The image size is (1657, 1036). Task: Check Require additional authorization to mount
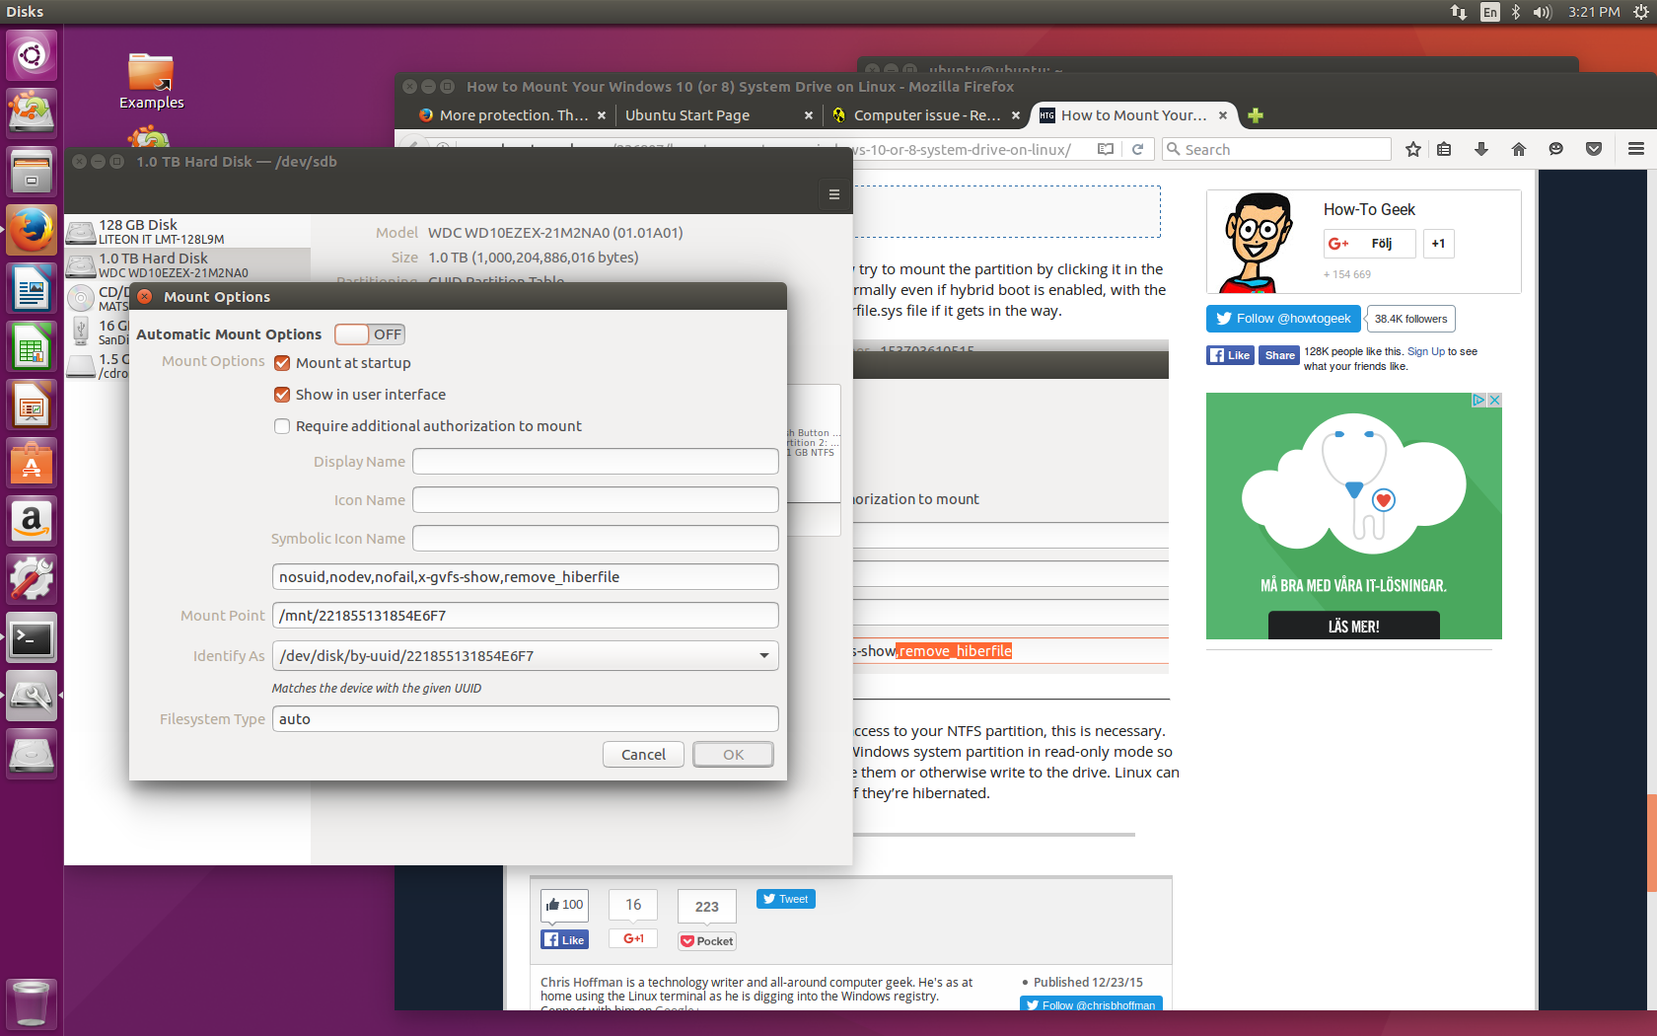tap(282, 426)
